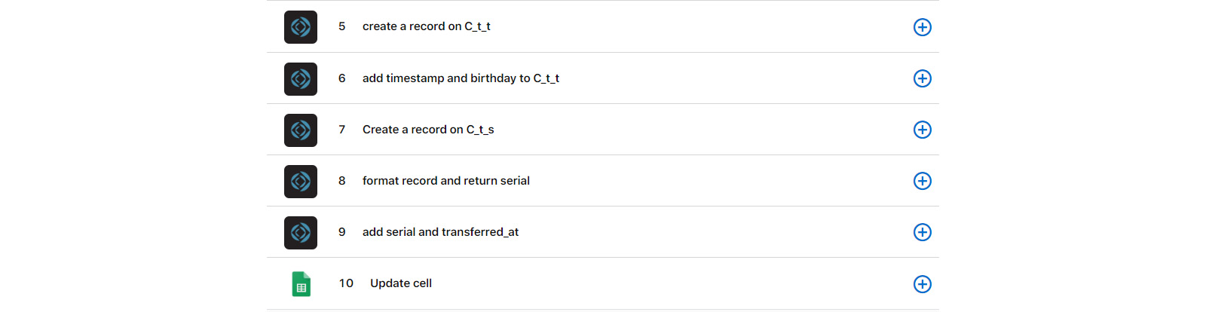Add a step after 'add serial and transferred_at'

[x=922, y=232]
